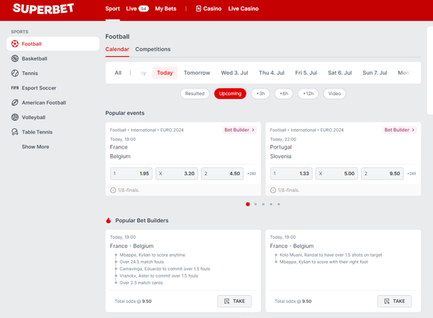Select Sat 6. Jul date
The width and height of the screenshot is (433, 318).
point(339,73)
